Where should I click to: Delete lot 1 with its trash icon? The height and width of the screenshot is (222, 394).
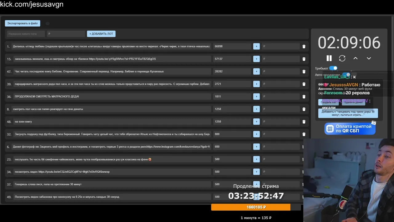304,46
